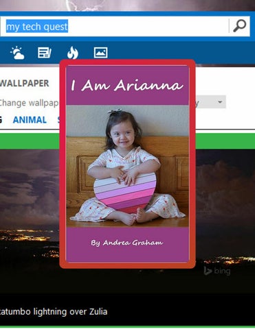
Task: Select the wallpaper picture icon
Action: click(x=100, y=53)
